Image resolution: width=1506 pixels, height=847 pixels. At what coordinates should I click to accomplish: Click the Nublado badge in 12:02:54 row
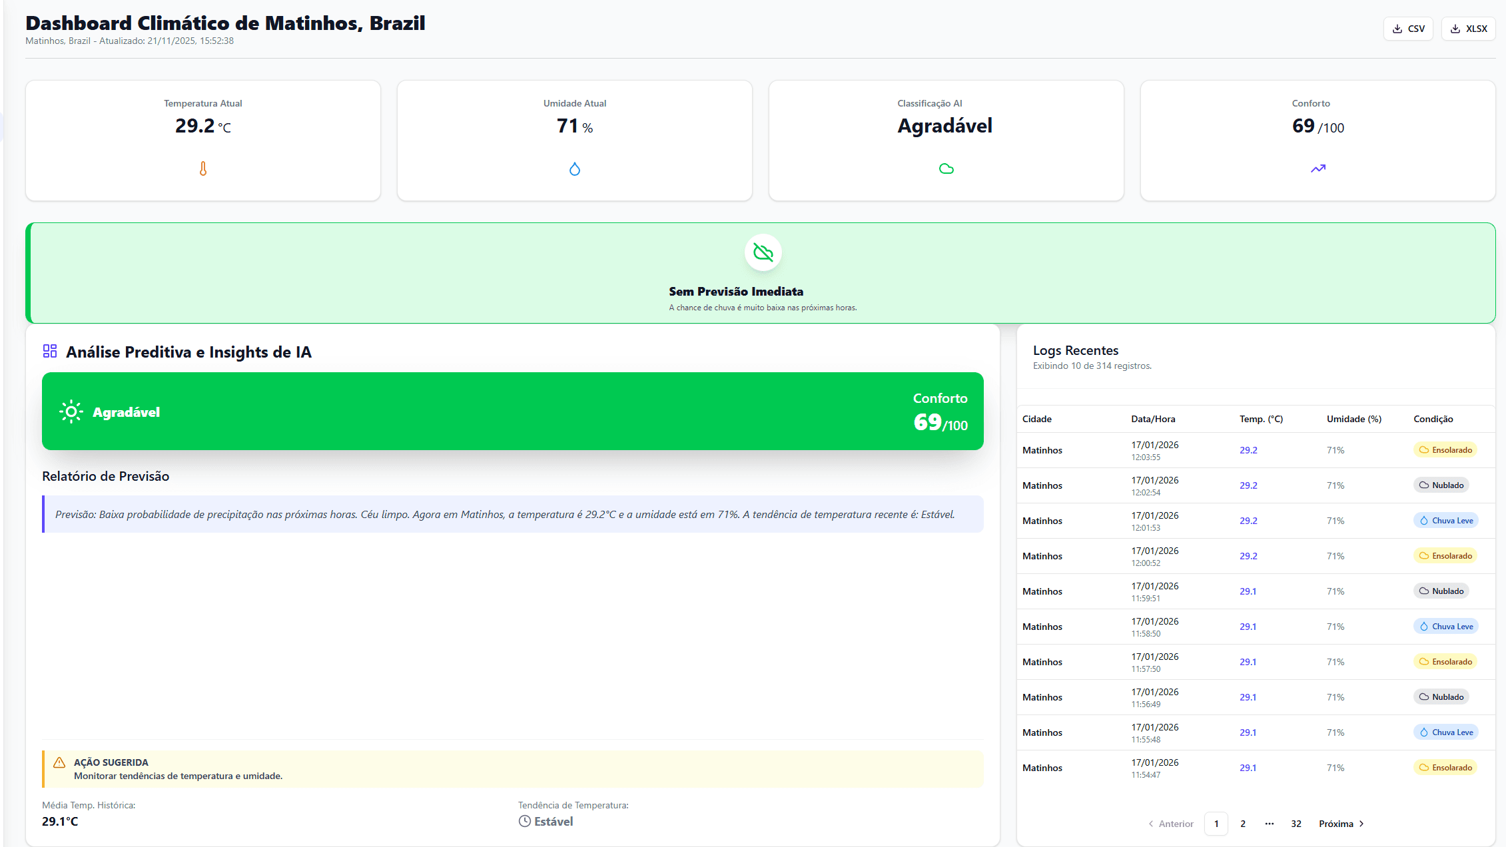1441,485
